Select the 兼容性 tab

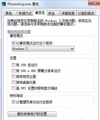pyautogui.click(x=40, y=13)
